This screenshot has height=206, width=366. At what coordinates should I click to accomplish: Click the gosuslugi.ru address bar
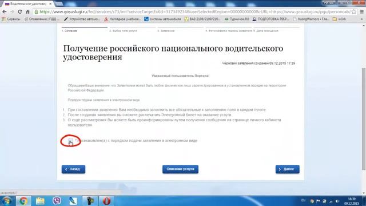[194, 11]
